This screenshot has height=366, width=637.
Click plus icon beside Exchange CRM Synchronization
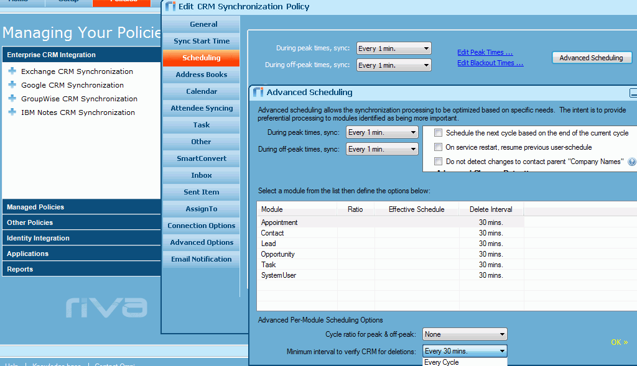[12, 71]
